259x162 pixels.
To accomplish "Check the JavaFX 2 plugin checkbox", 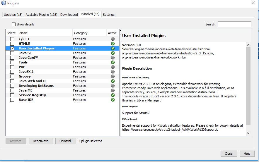I will [12, 72].
